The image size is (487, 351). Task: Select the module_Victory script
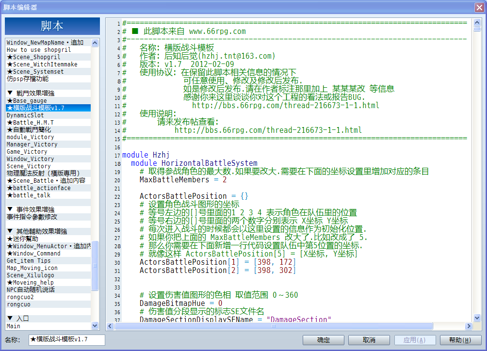click(49, 137)
